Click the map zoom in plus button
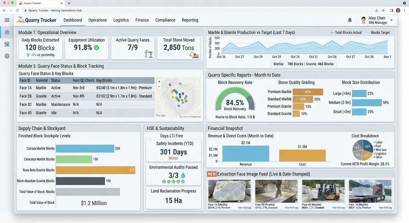The width and height of the screenshot is (409, 223). point(159,82)
